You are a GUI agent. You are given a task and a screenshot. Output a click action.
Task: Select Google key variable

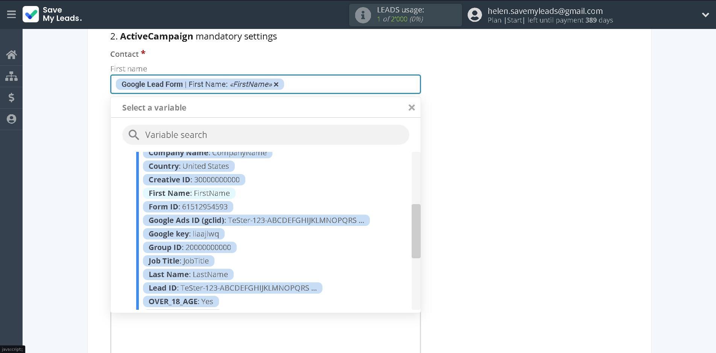coord(184,234)
